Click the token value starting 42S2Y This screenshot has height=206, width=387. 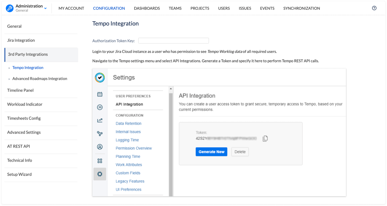coord(226,138)
